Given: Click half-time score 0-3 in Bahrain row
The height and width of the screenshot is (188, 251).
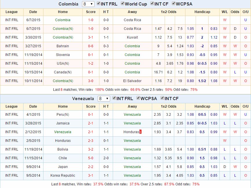Looking at the screenshot, I should tap(106, 46).
